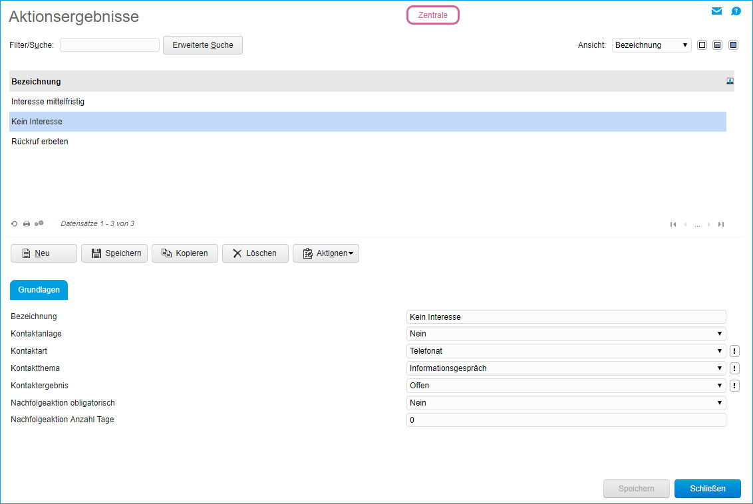Switch to list-only layout view
The height and width of the screenshot is (504, 753).
coord(702,45)
